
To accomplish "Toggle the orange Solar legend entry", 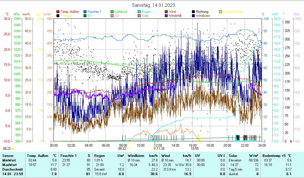I will (139, 16).
